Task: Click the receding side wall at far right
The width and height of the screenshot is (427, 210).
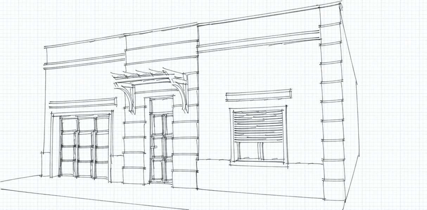Action: click(x=351, y=105)
